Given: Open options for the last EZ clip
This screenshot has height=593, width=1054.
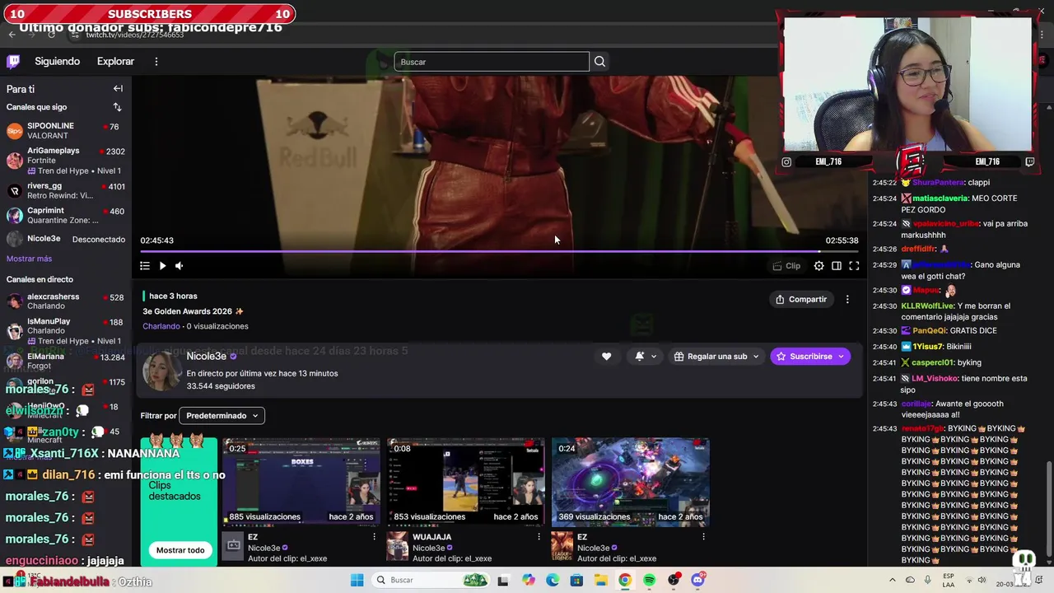Looking at the screenshot, I should tap(703, 537).
